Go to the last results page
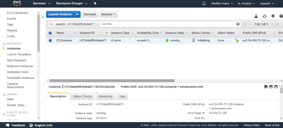The width and height of the screenshot is (283, 128). coord(277,24)
